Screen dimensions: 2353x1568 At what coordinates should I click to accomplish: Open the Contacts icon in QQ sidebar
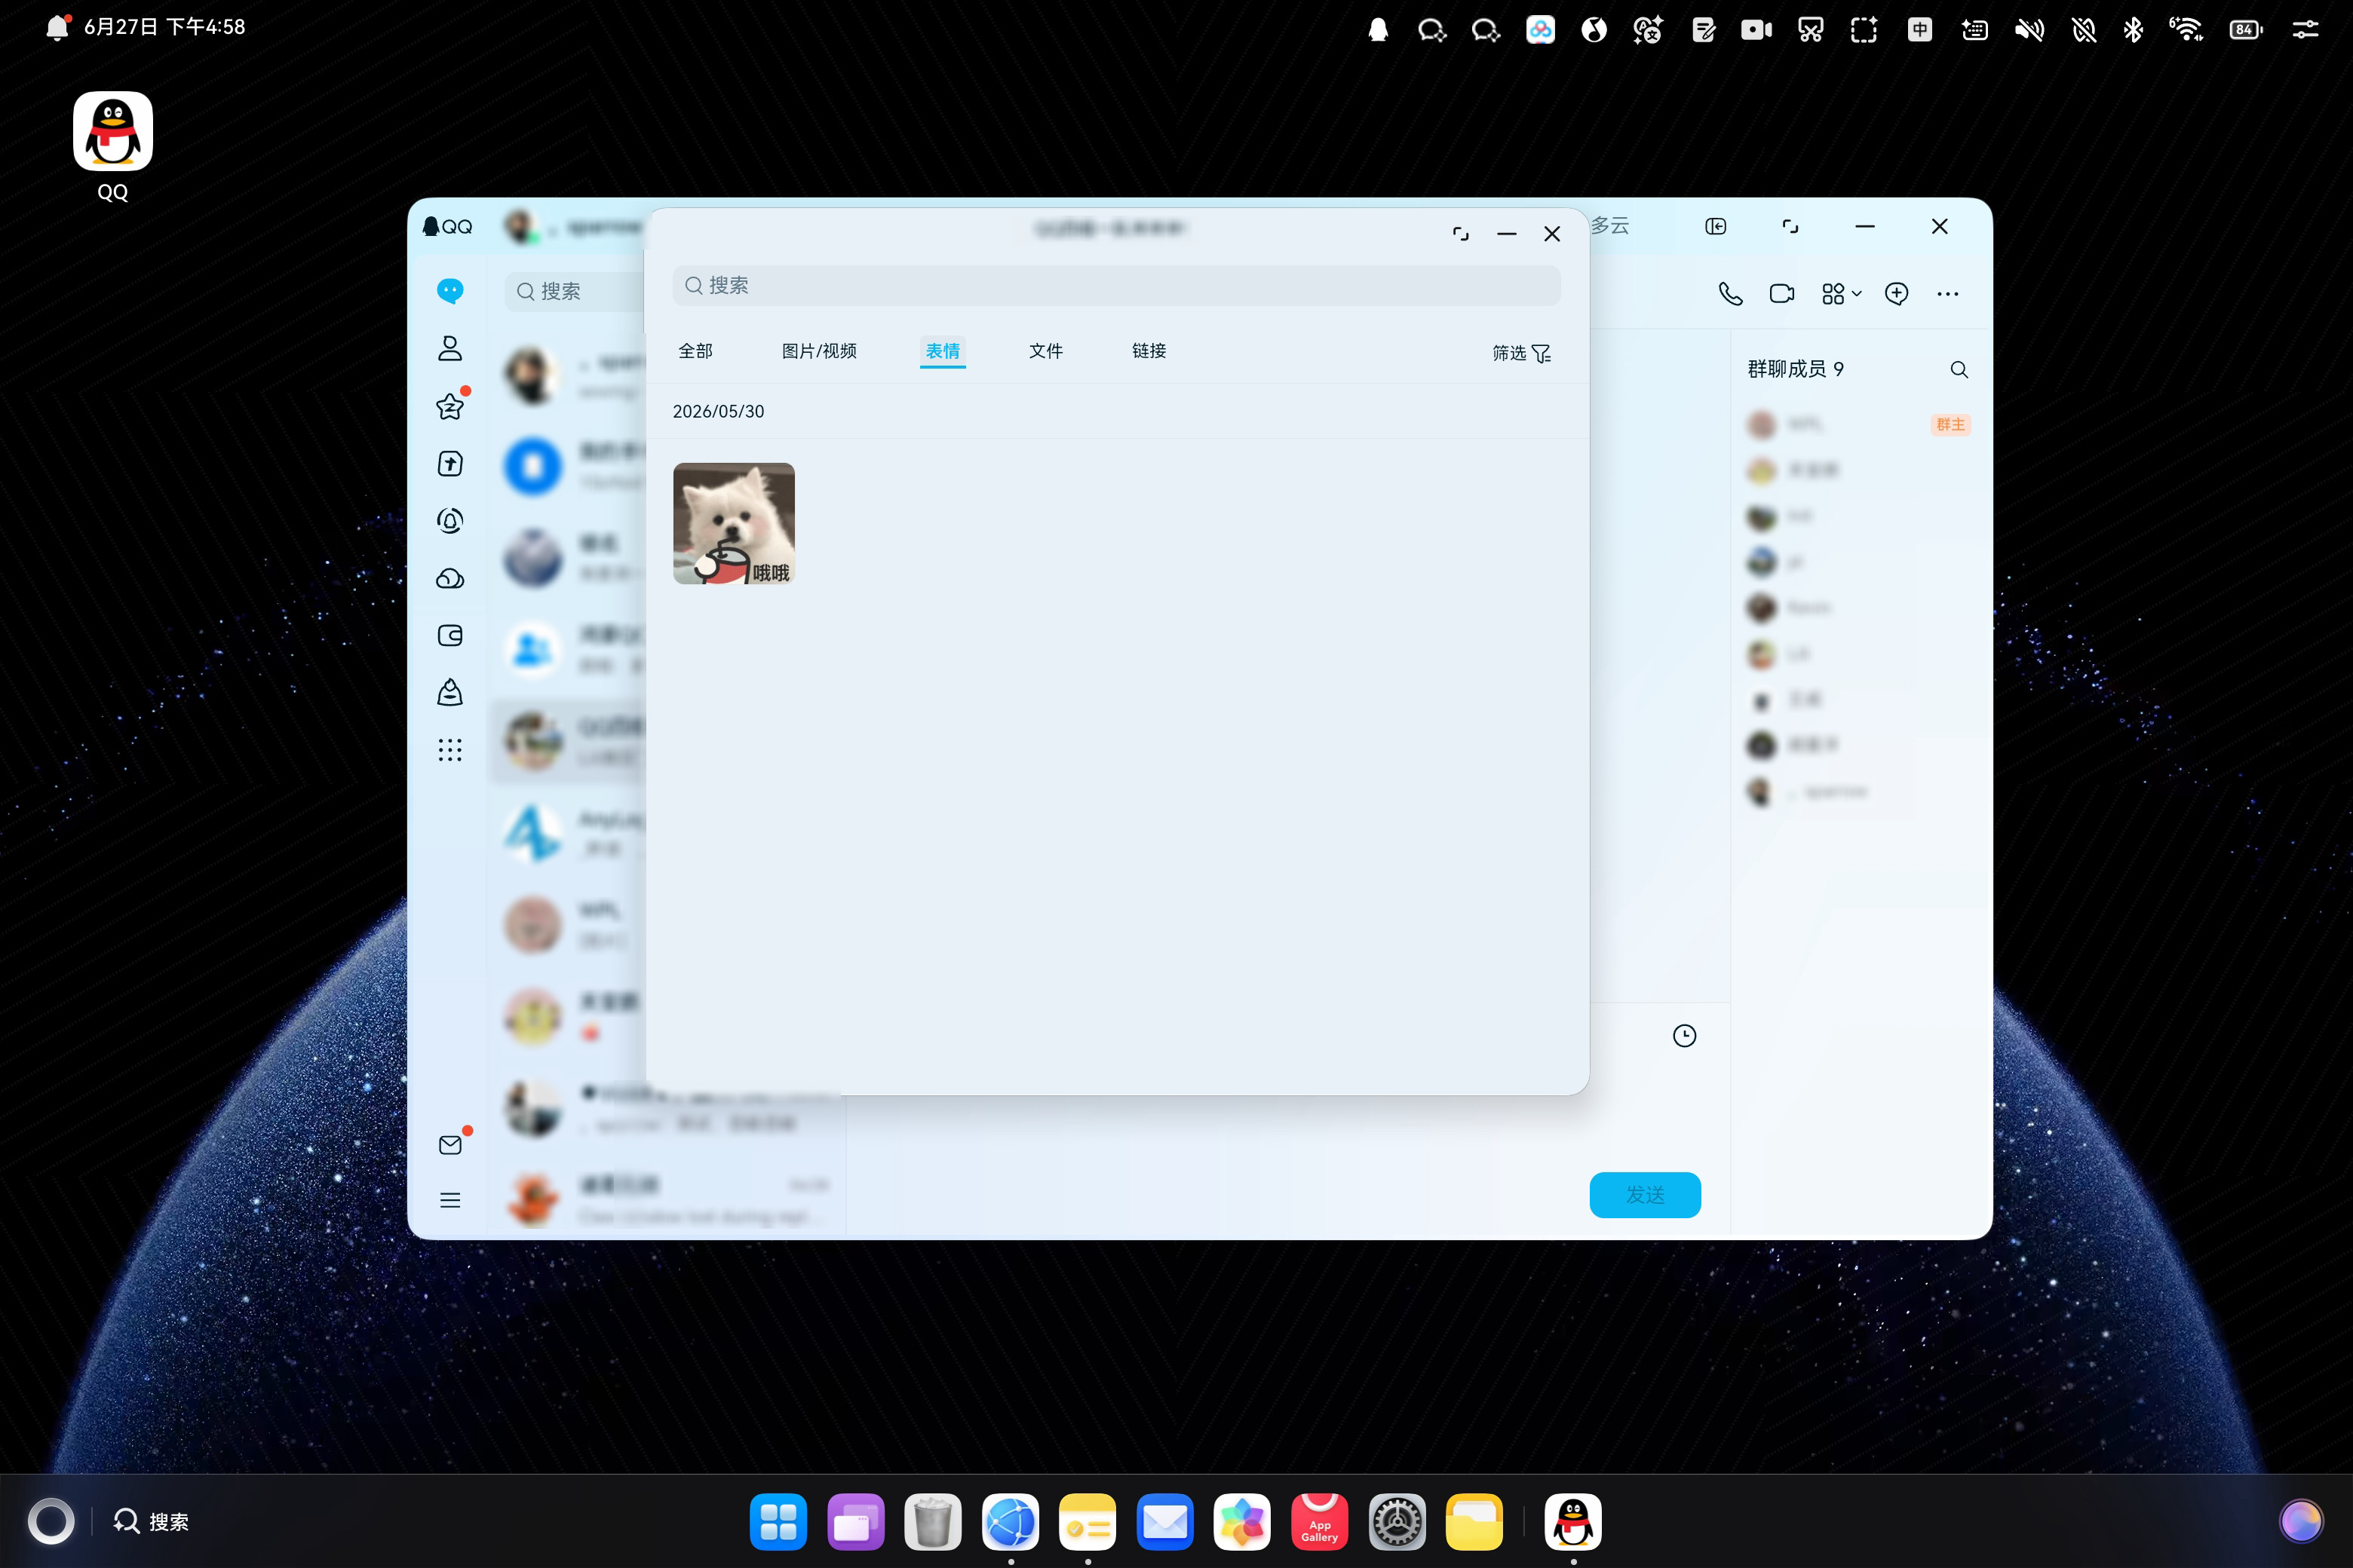point(450,348)
